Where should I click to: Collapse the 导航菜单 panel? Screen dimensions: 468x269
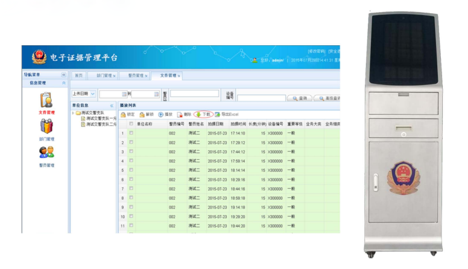coord(63,75)
